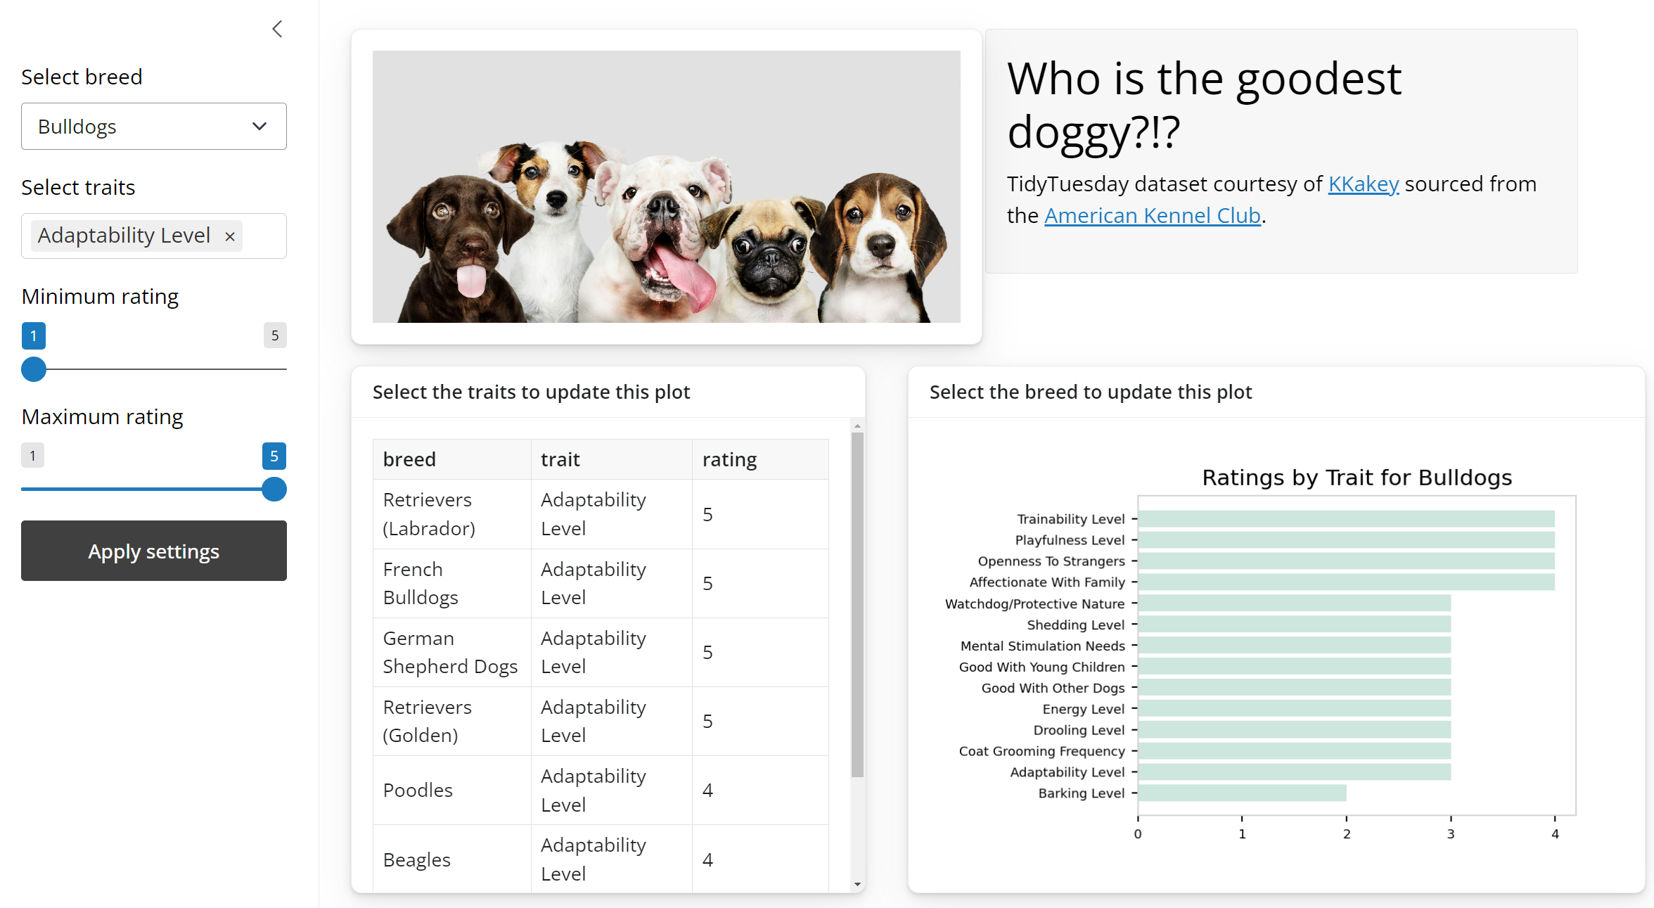Remove the Adaptability Level trait tag
The height and width of the screenshot is (908, 1654).
[229, 236]
